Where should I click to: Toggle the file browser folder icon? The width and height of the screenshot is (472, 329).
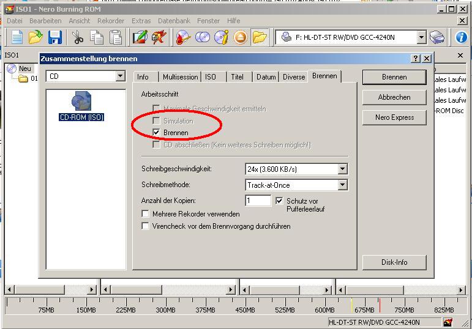click(260, 37)
